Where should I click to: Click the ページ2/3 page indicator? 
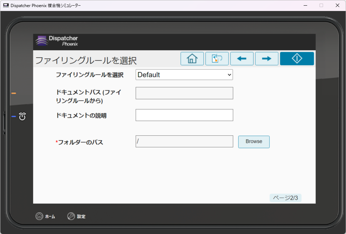[x=285, y=198]
